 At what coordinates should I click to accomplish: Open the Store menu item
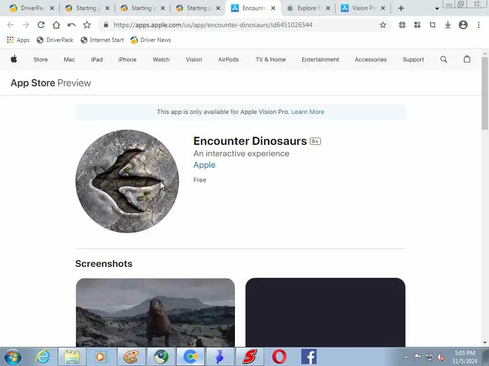point(41,60)
